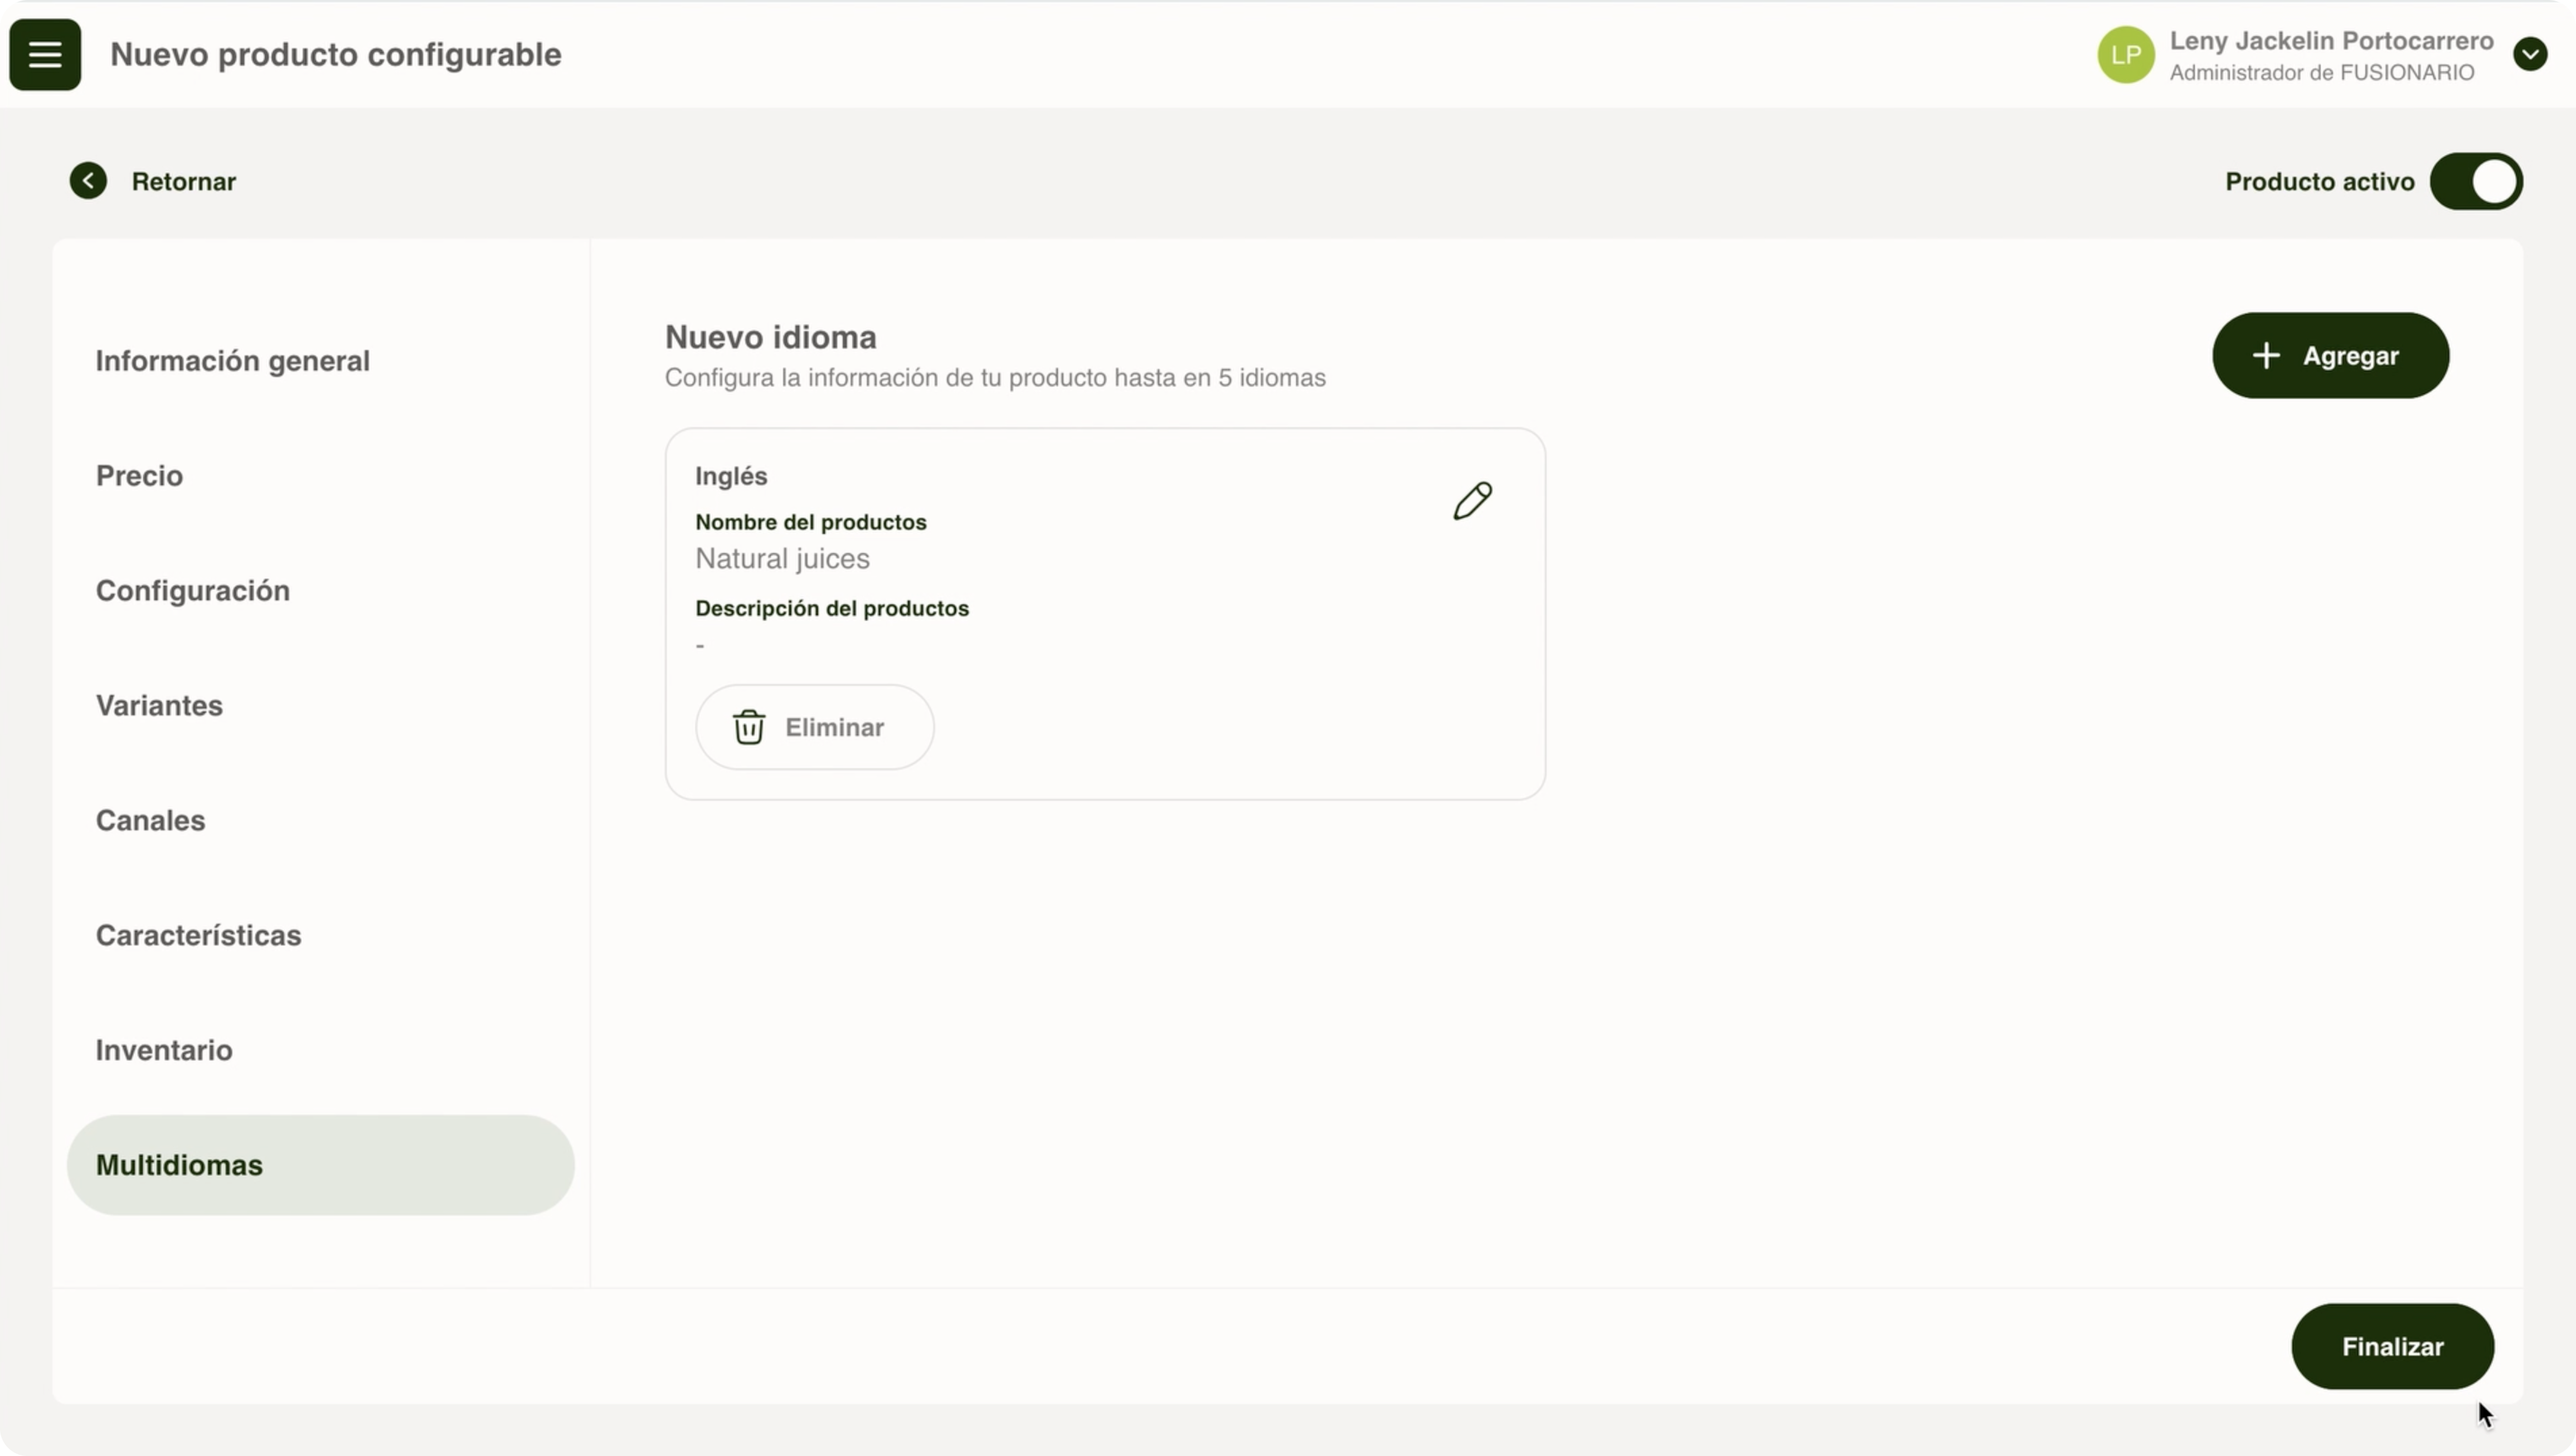
Task: Click the trash icon in Eliminar button
Action: [749, 727]
